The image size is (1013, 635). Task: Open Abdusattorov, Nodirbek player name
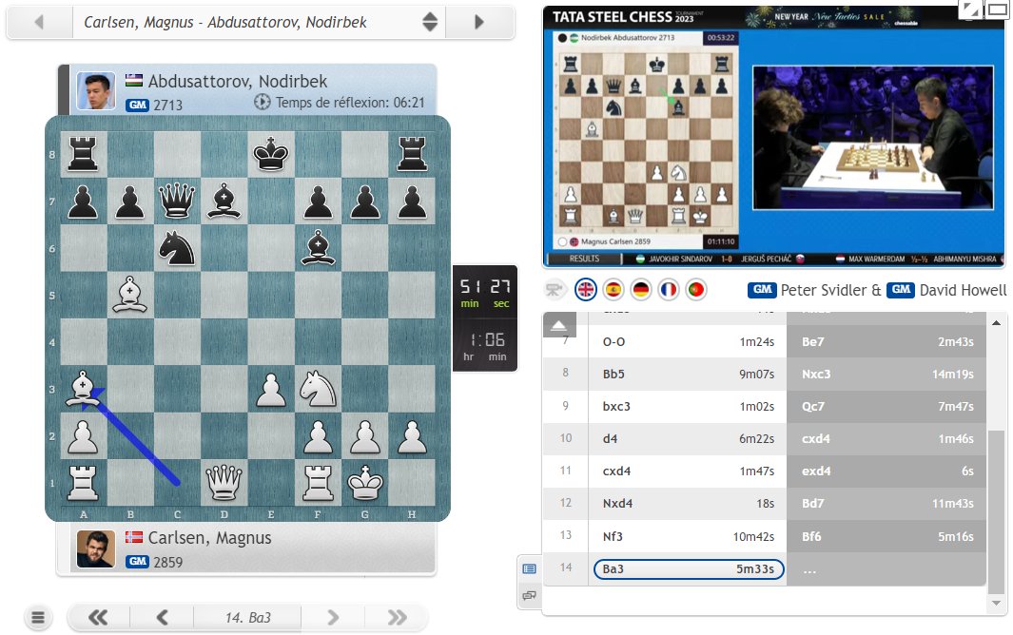coord(238,82)
